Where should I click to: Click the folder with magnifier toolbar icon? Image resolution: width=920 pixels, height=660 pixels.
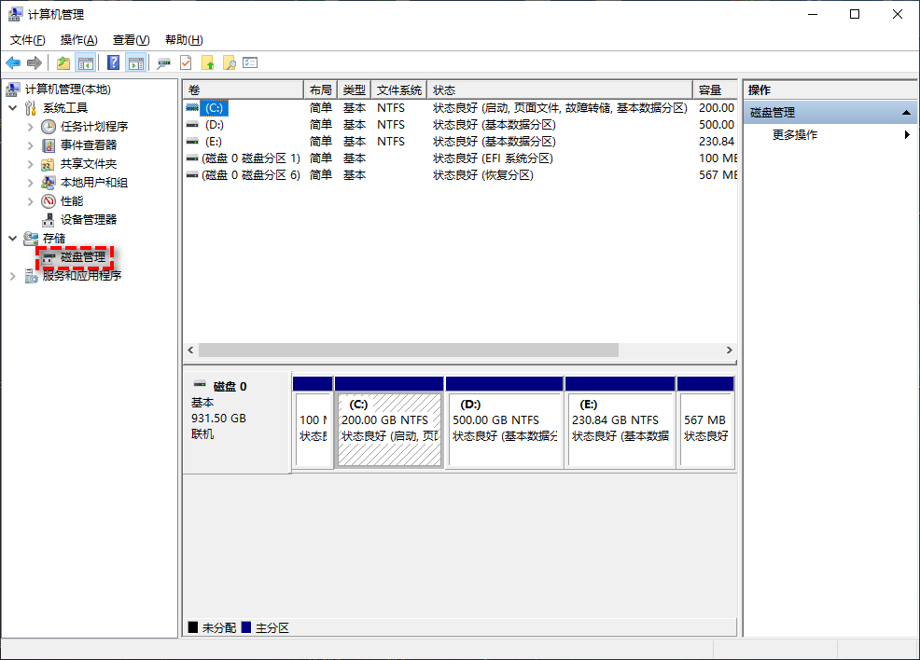pos(229,62)
